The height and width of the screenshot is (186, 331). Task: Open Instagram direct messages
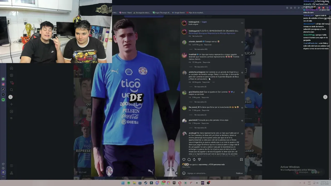coord(11,83)
